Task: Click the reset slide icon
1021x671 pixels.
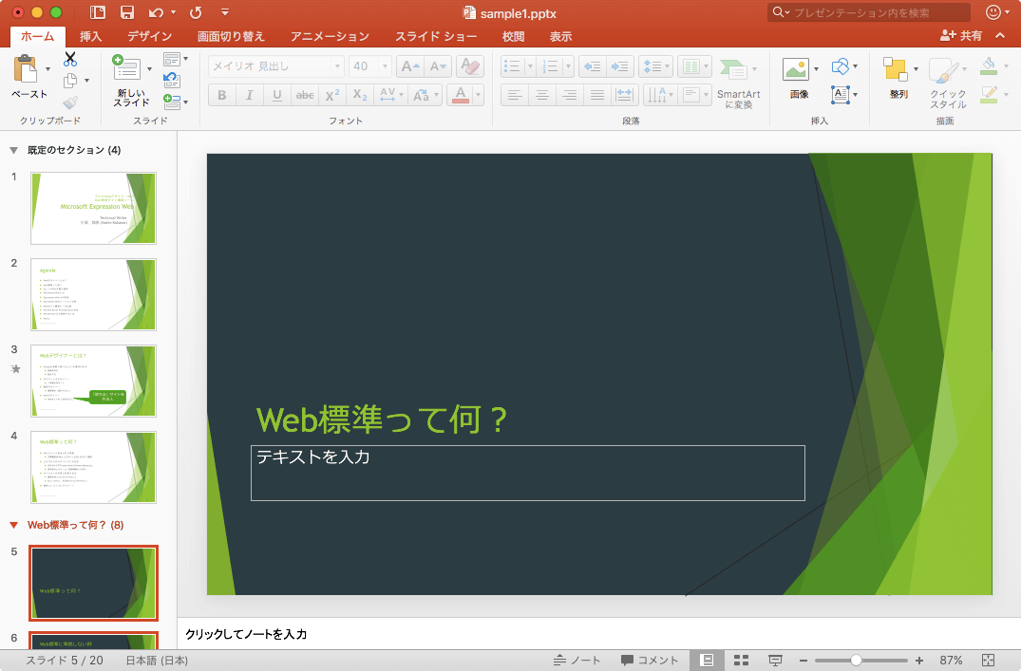Action: [x=172, y=80]
